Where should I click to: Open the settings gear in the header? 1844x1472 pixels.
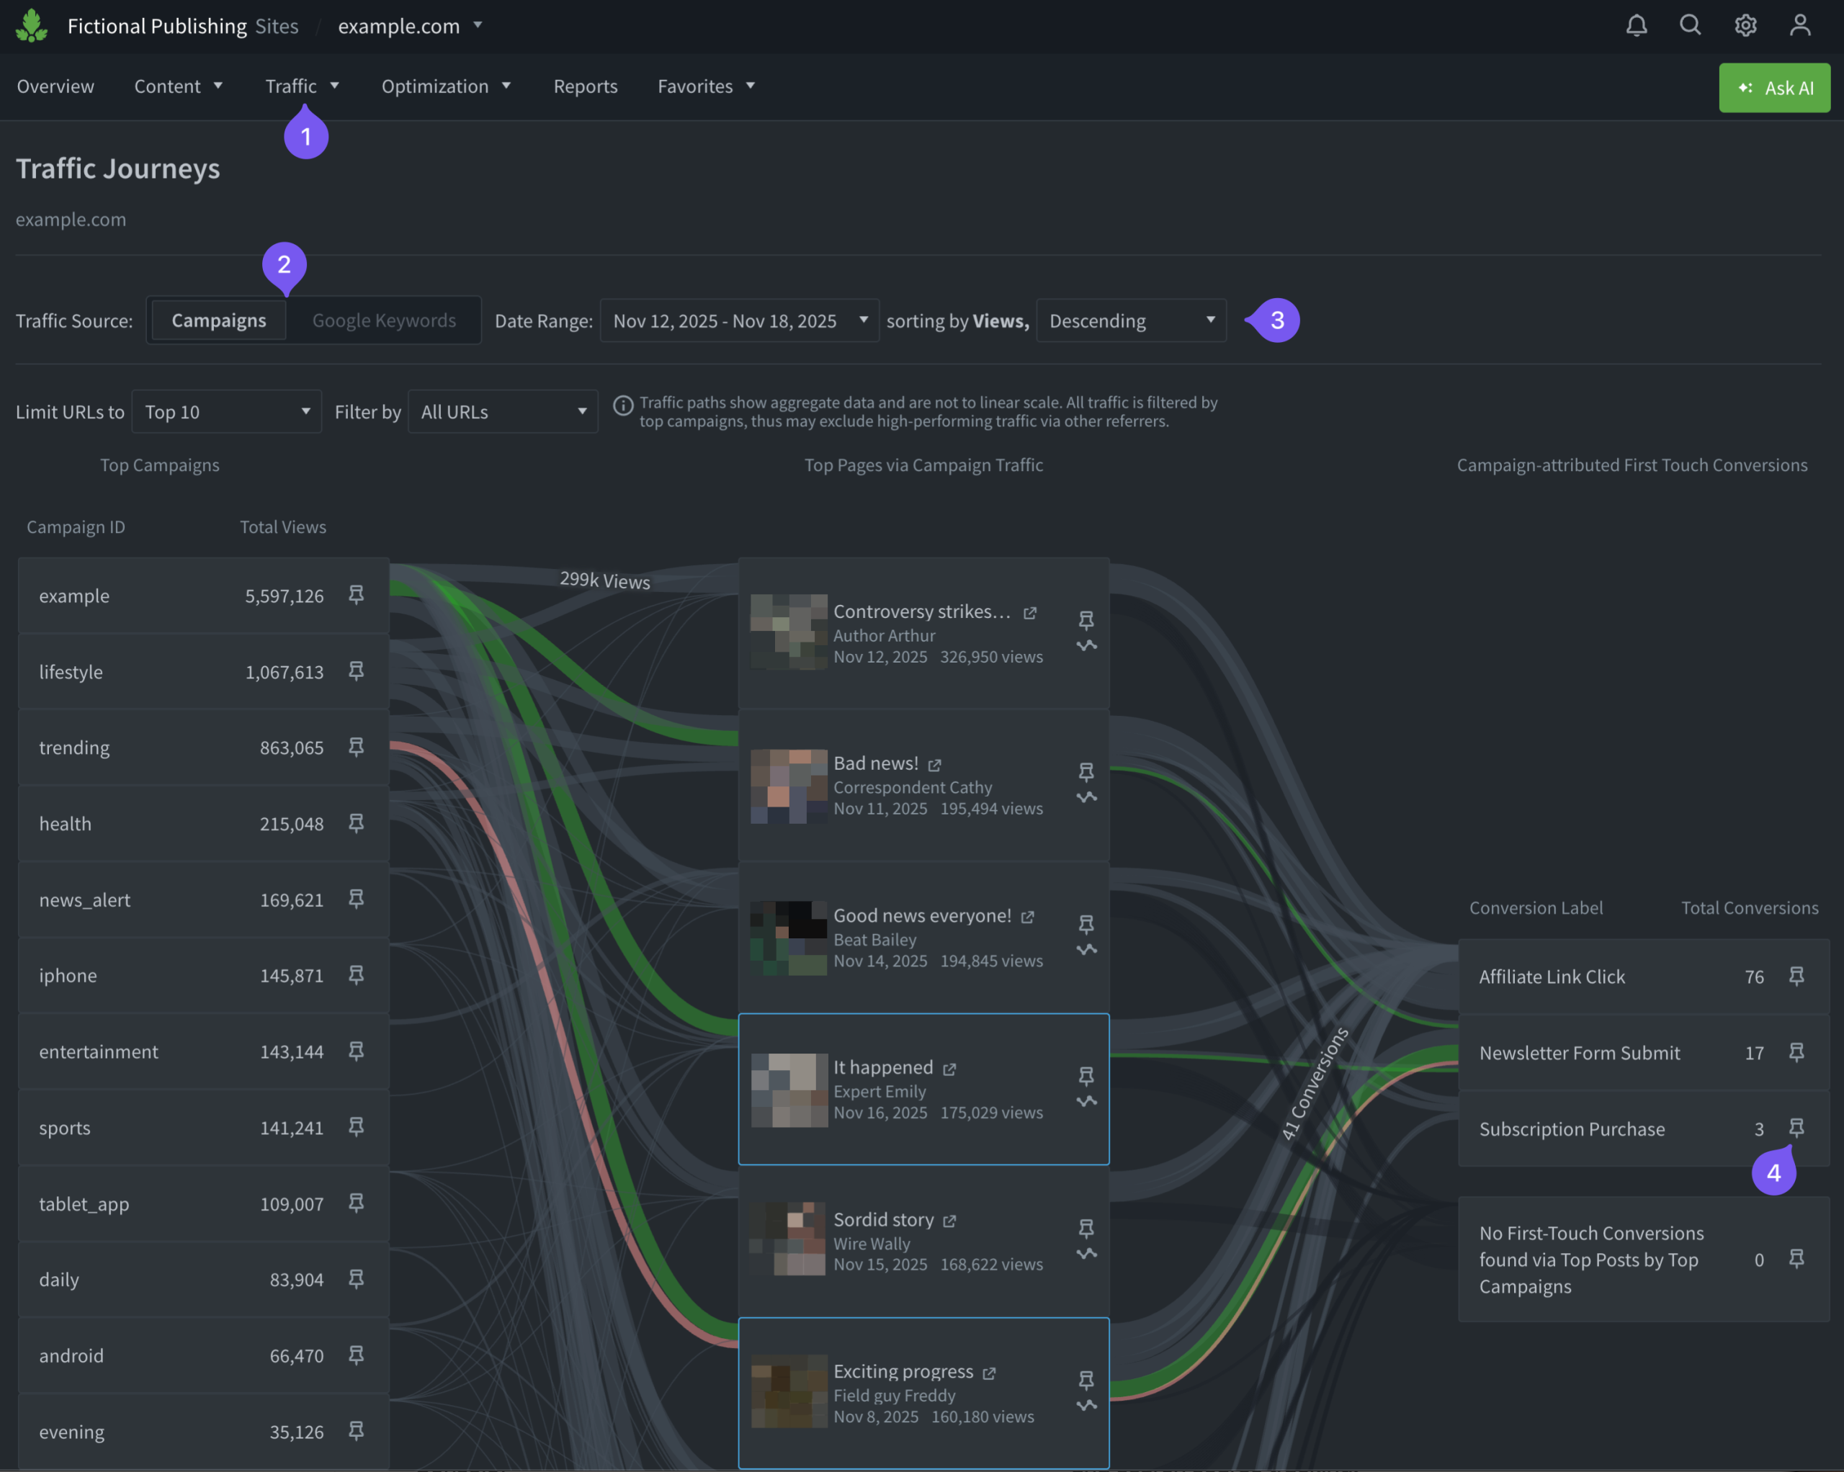pyautogui.click(x=1745, y=26)
